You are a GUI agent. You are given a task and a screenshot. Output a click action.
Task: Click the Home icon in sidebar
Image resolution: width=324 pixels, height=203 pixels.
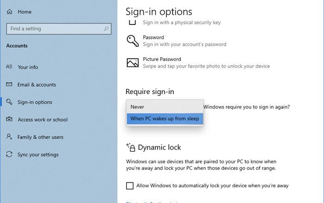(x=10, y=12)
